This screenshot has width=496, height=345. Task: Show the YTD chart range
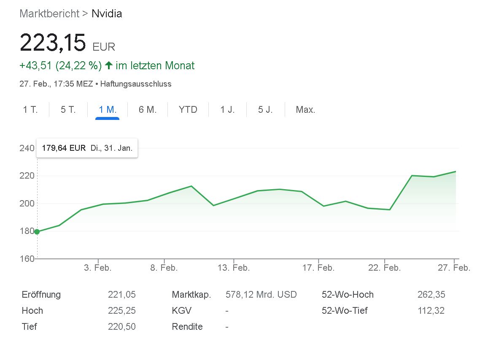point(188,110)
